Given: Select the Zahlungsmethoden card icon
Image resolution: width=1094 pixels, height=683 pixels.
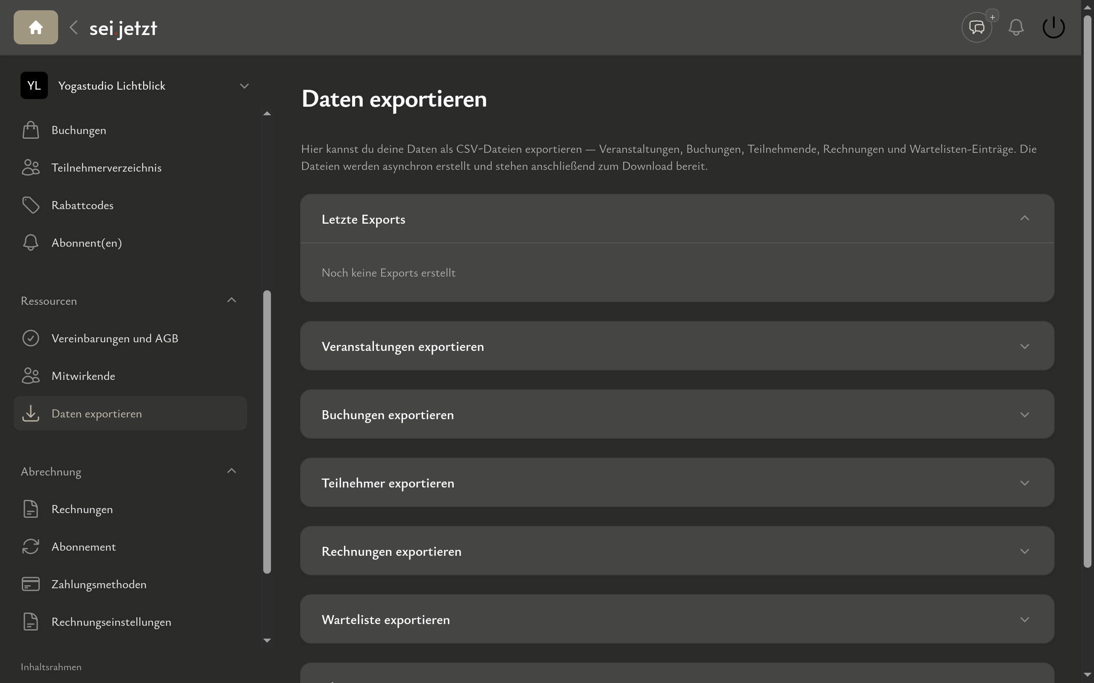Looking at the screenshot, I should pos(30,584).
